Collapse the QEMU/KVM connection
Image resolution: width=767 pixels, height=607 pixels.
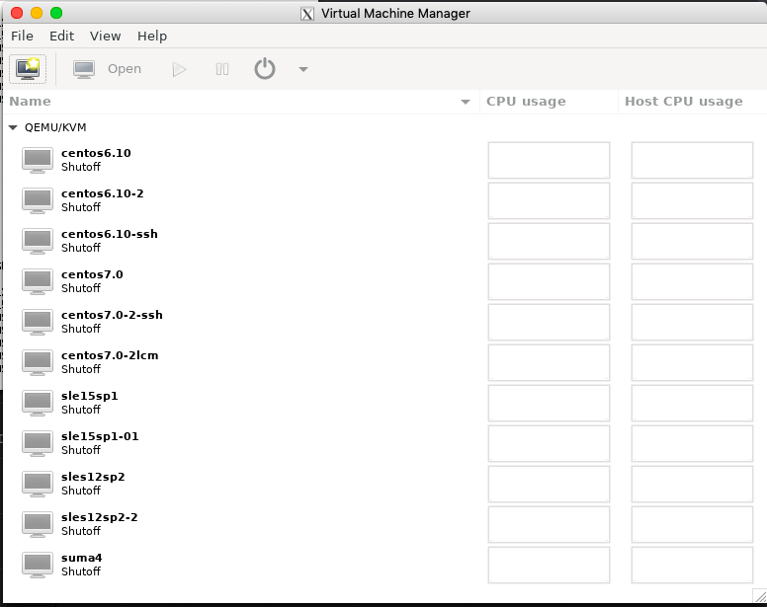(x=13, y=127)
